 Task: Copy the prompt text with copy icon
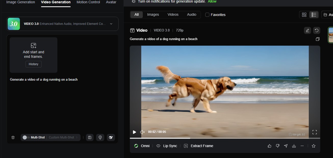tap(317, 39)
